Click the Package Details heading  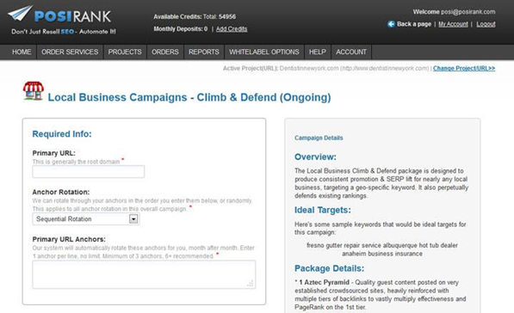329,268
